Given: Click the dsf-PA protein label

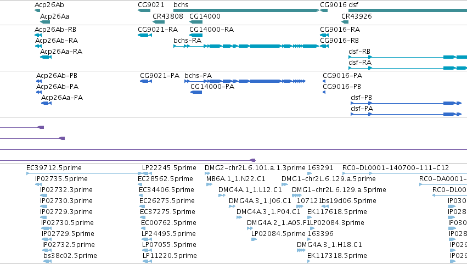Looking at the screenshot, I should pos(362,109).
